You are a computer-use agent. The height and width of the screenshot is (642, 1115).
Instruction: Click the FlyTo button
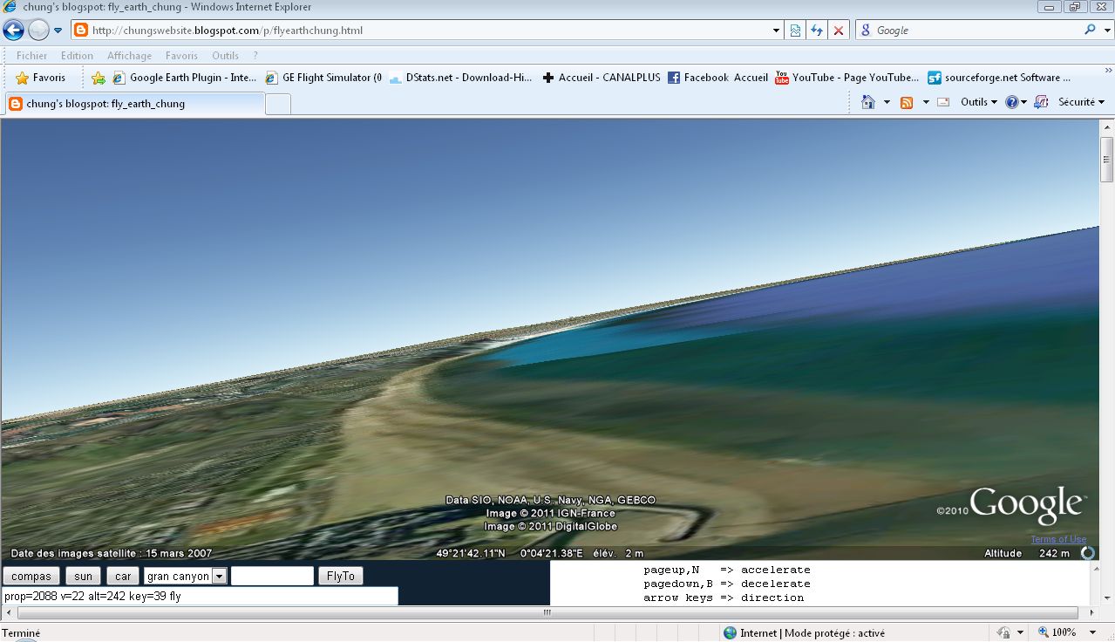pyautogui.click(x=341, y=577)
